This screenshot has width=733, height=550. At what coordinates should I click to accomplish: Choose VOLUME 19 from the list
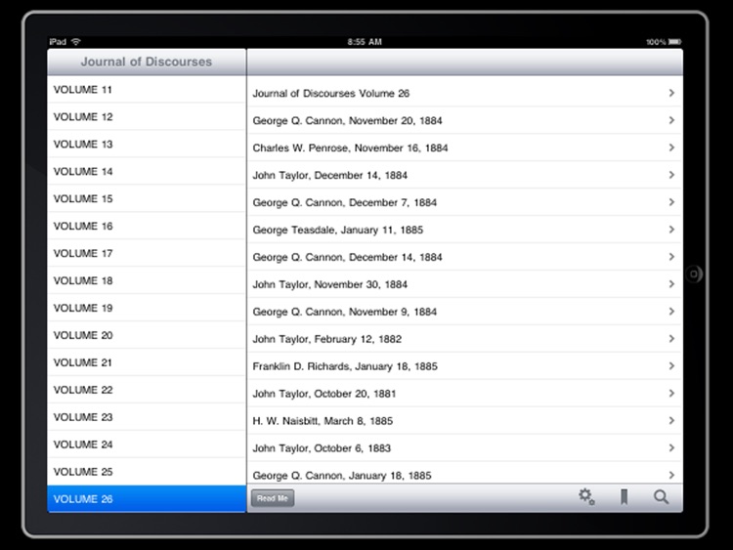tap(147, 308)
